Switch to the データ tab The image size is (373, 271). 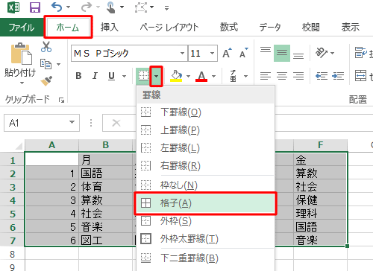point(270,27)
